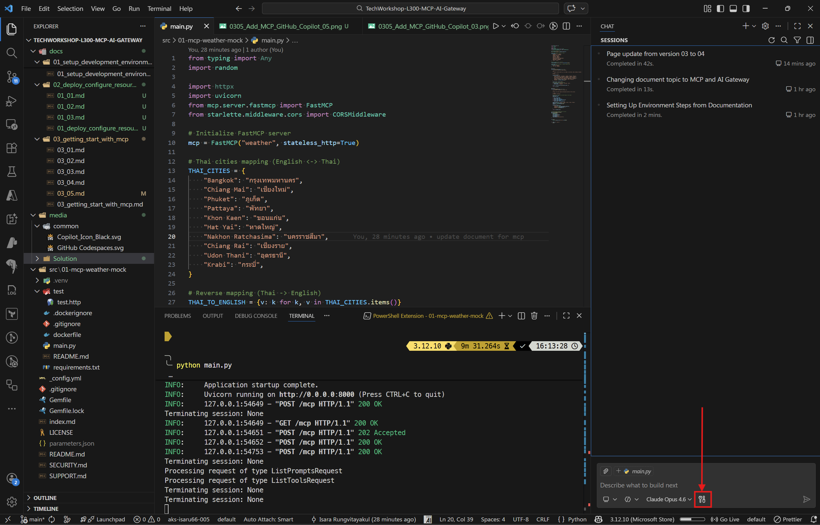Image resolution: width=820 pixels, height=525 pixels.
Task: Open notifications bell in status bar
Action: pyautogui.click(x=814, y=519)
